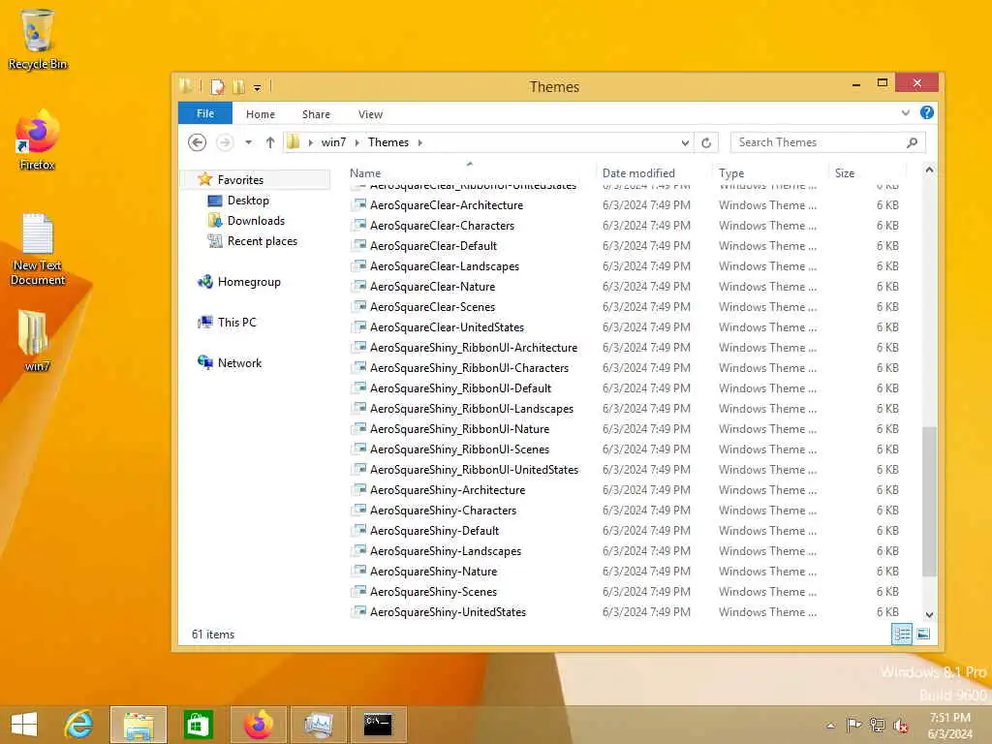Image resolution: width=992 pixels, height=744 pixels.
Task: Click Themes in the address breadcrumb
Action: (x=388, y=142)
